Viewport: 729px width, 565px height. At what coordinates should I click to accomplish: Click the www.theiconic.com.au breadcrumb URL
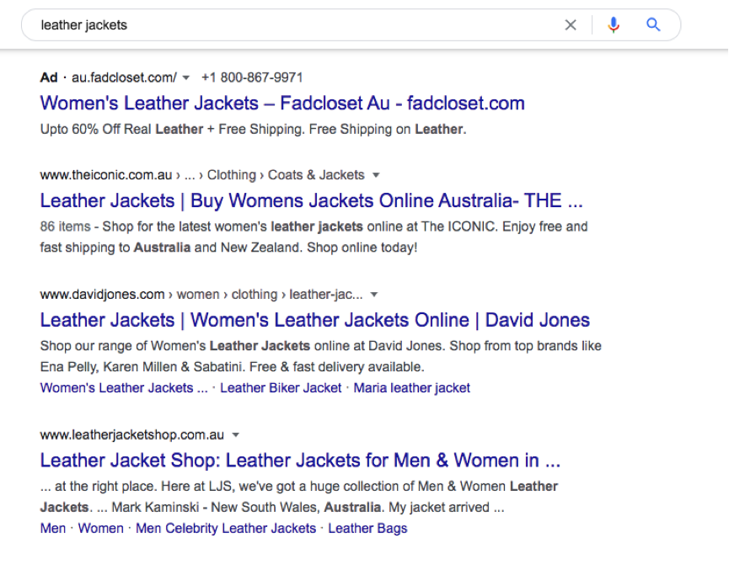(x=106, y=175)
